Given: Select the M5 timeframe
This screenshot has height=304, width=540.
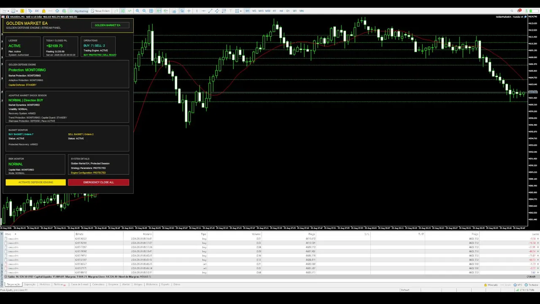Looking at the screenshot, I should tap(254, 11).
